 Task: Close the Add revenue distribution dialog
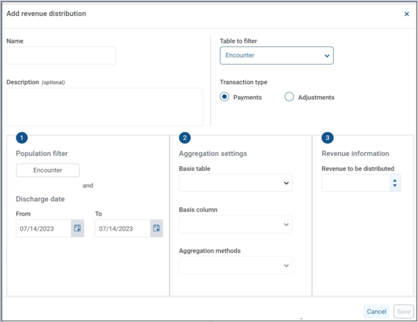(406, 14)
